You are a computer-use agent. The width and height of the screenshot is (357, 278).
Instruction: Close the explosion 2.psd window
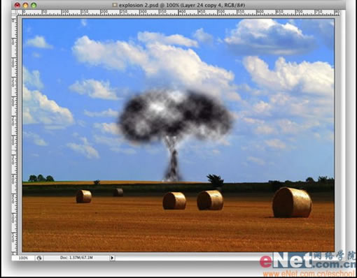coord(17,5)
